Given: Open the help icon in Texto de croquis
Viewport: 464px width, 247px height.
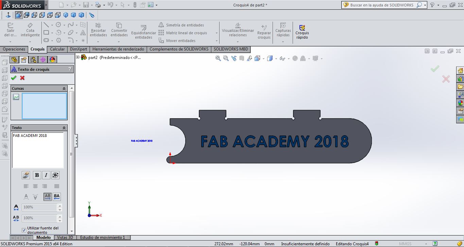Looking at the screenshot, I should (x=70, y=69).
